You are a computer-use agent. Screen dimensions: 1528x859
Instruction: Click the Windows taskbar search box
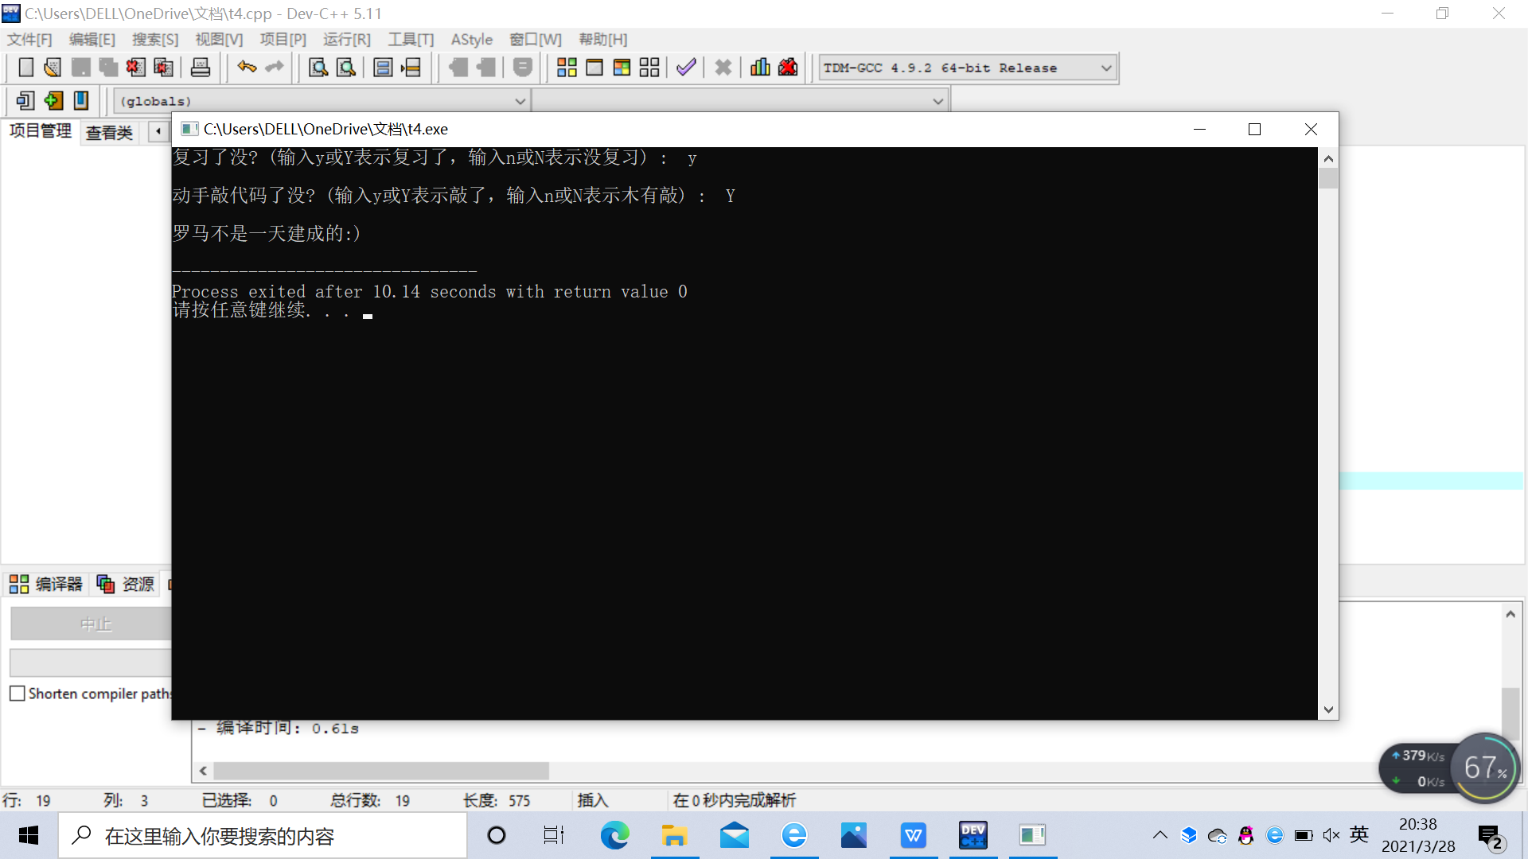pyautogui.click(x=263, y=836)
